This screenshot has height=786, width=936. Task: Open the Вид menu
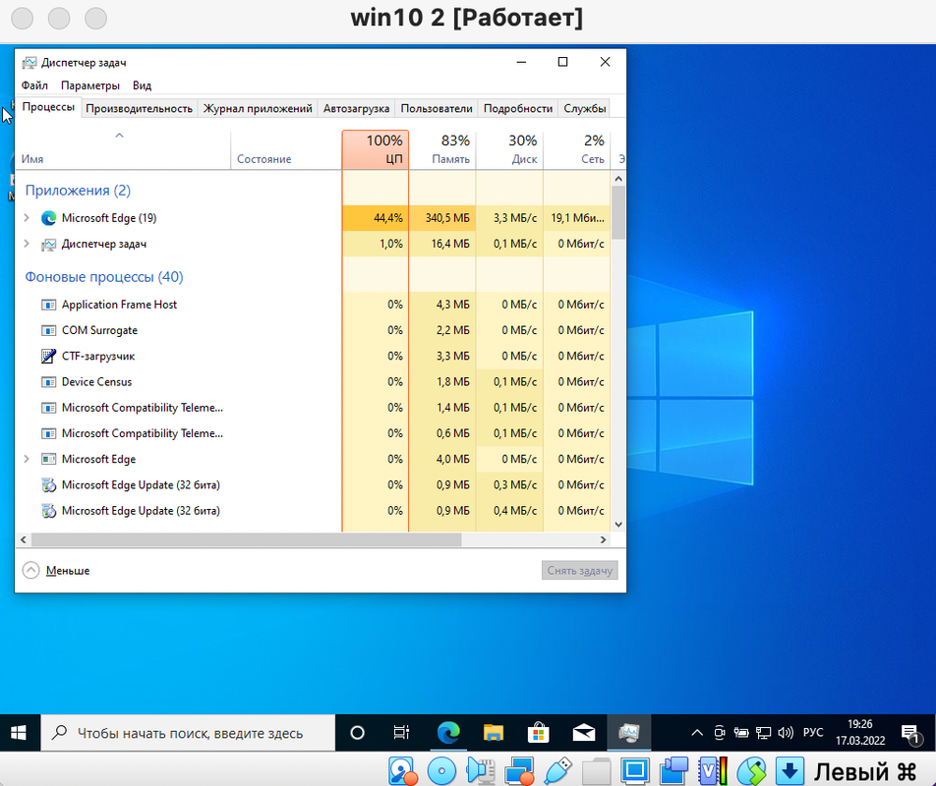tap(142, 85)
